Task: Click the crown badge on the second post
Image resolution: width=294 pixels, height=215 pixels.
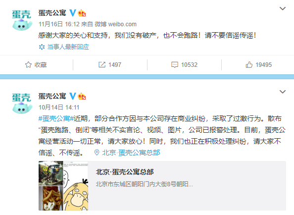Action: 82,96
